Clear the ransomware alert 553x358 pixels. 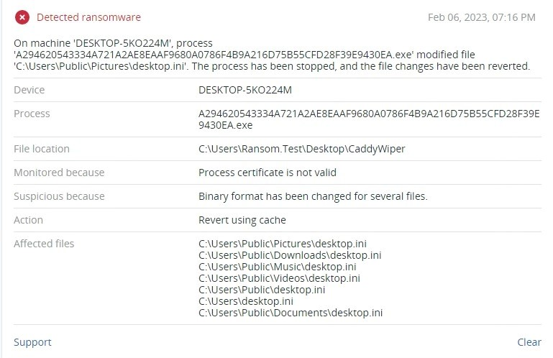(x=529, y=341)
